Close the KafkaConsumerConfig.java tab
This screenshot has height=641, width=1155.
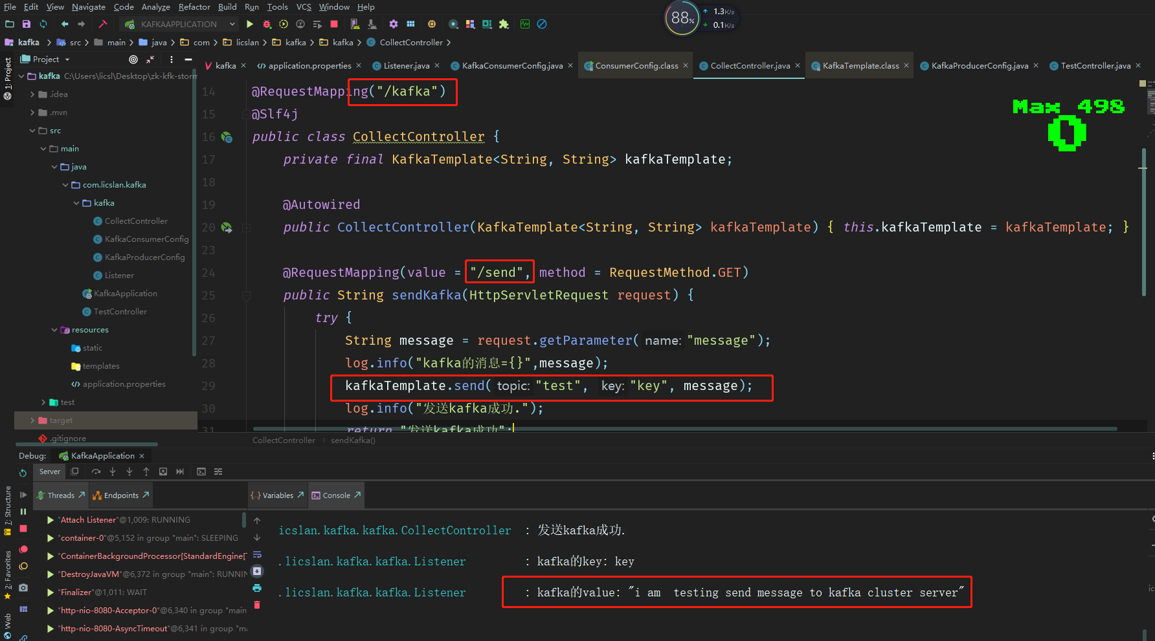(570, 66)
